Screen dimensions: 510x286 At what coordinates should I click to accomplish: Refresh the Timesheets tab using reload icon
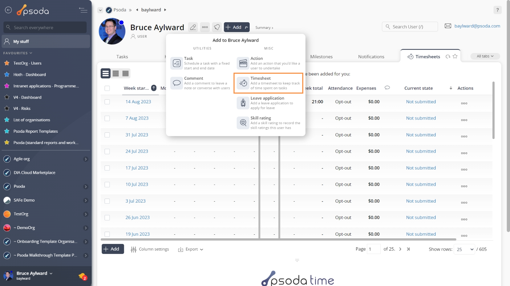point(448,57)
